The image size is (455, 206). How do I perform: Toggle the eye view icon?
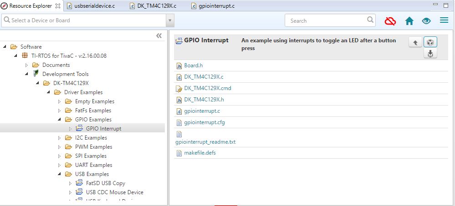(x=426, y=21)
